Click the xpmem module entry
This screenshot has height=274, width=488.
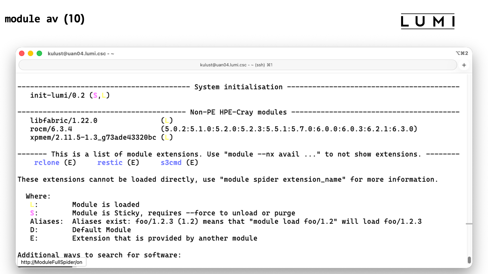[93, 137]
